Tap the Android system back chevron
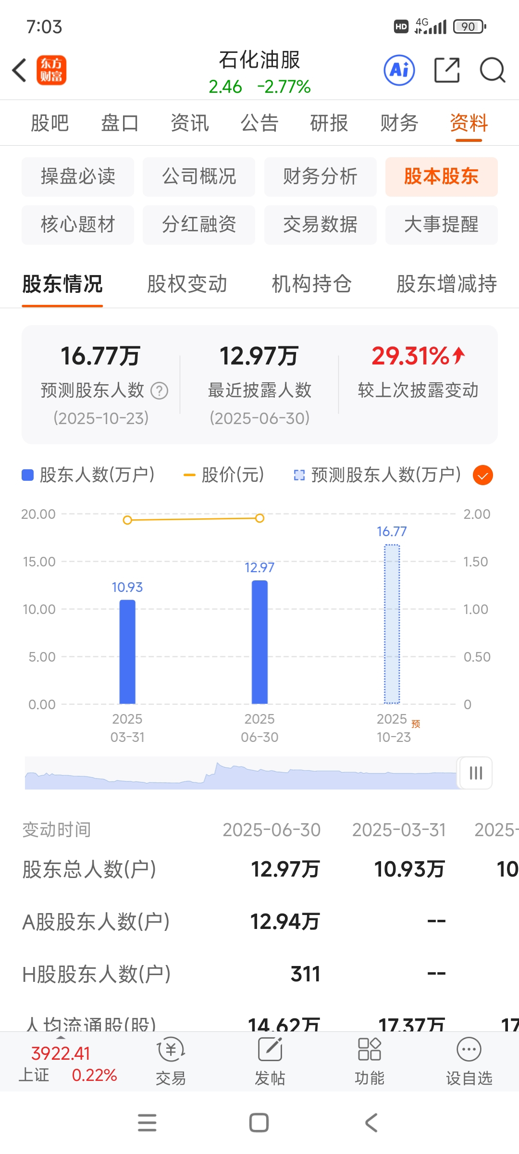The width and height of the screenshot is (519, 1154). tap(371, 1123)
